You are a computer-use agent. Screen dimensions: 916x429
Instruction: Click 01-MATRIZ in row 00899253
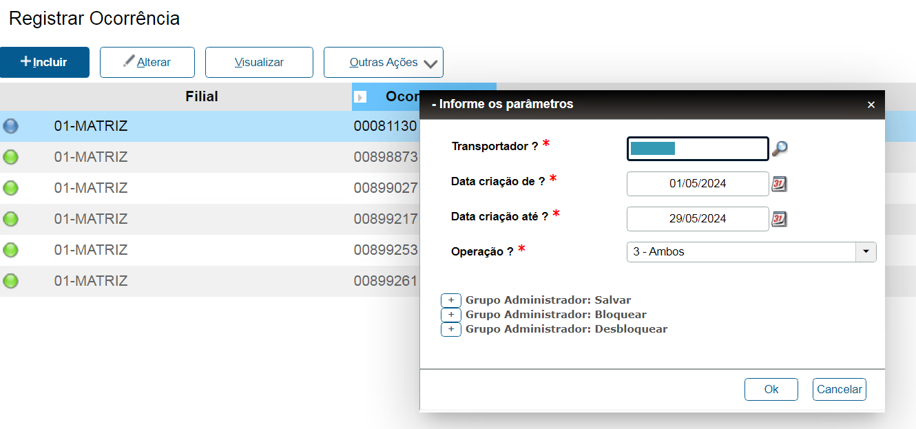[91, 250]
